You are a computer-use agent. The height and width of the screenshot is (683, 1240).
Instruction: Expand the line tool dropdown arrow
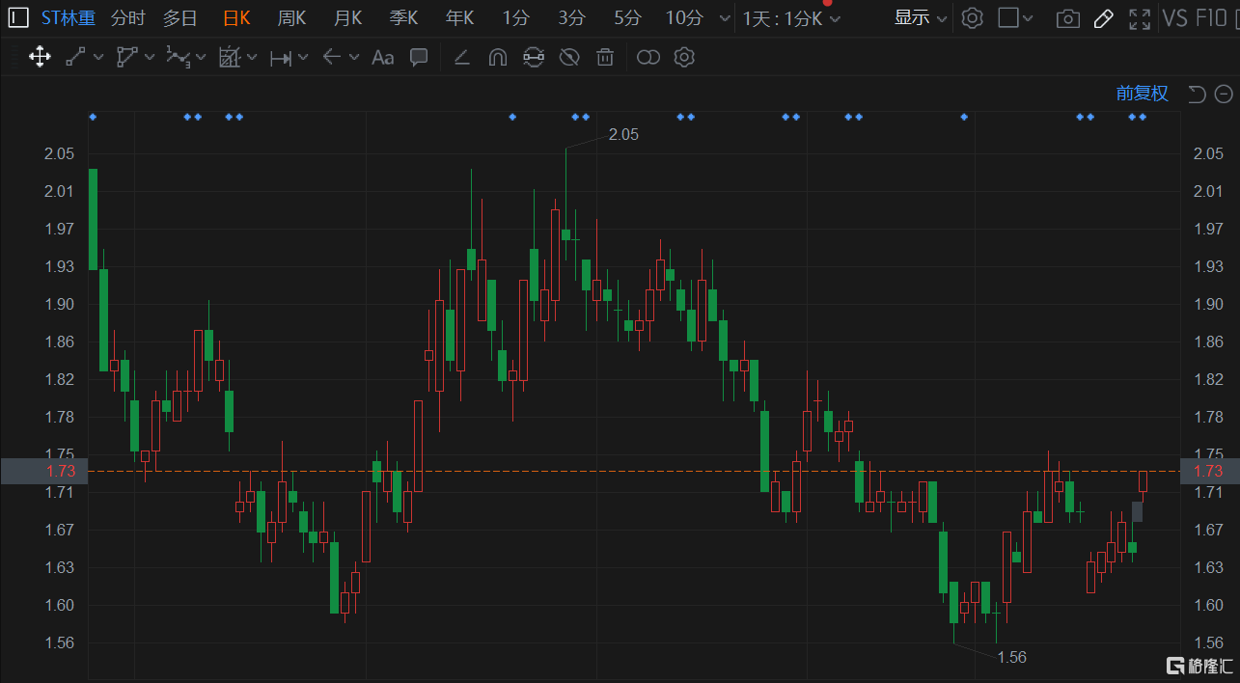(x=97, y=57)
